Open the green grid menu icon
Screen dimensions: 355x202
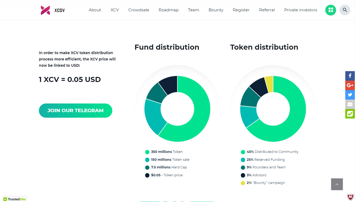tap(331, 10)
